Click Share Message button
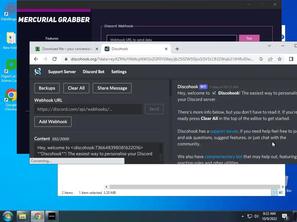This screenshot has height=222, width=297. [112, 88]
